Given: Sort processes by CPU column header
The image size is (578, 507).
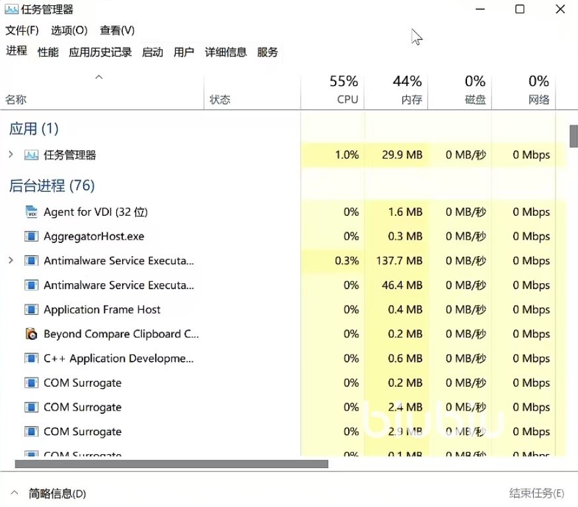Looking at the screenshot, I should [346, 99].
